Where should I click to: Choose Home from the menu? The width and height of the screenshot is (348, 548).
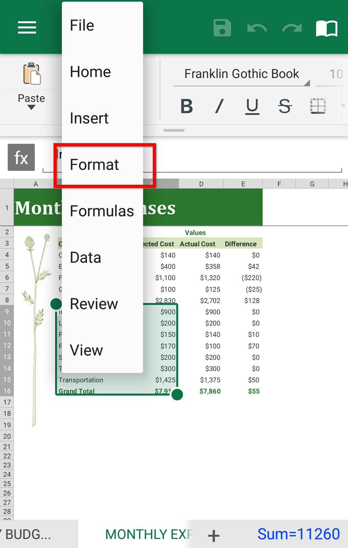pyautogui.click(x=102, y=72)
